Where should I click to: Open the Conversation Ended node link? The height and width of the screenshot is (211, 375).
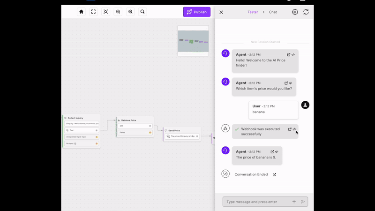tap(274, 174)
